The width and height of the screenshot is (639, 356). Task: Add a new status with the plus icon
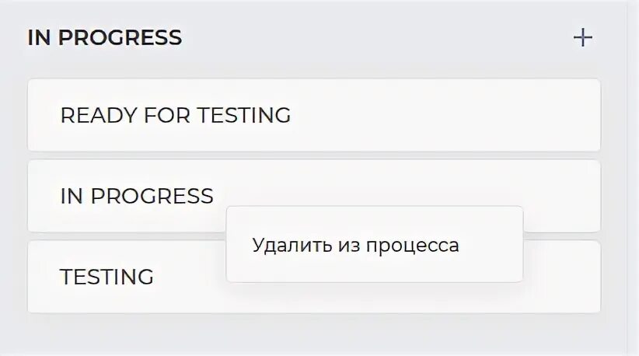pos(582,37)
